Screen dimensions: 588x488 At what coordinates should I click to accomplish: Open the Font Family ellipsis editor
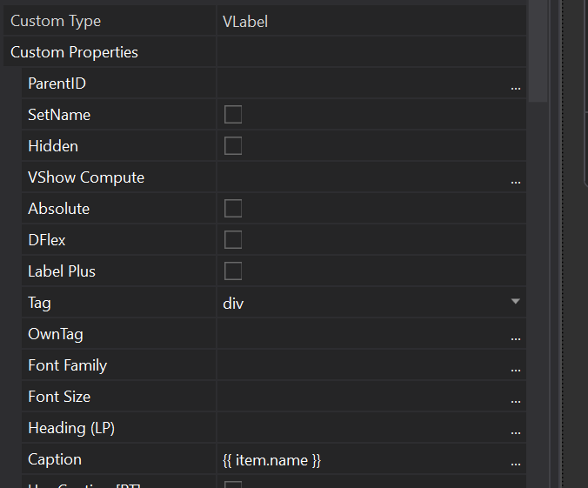pos(516,366)
